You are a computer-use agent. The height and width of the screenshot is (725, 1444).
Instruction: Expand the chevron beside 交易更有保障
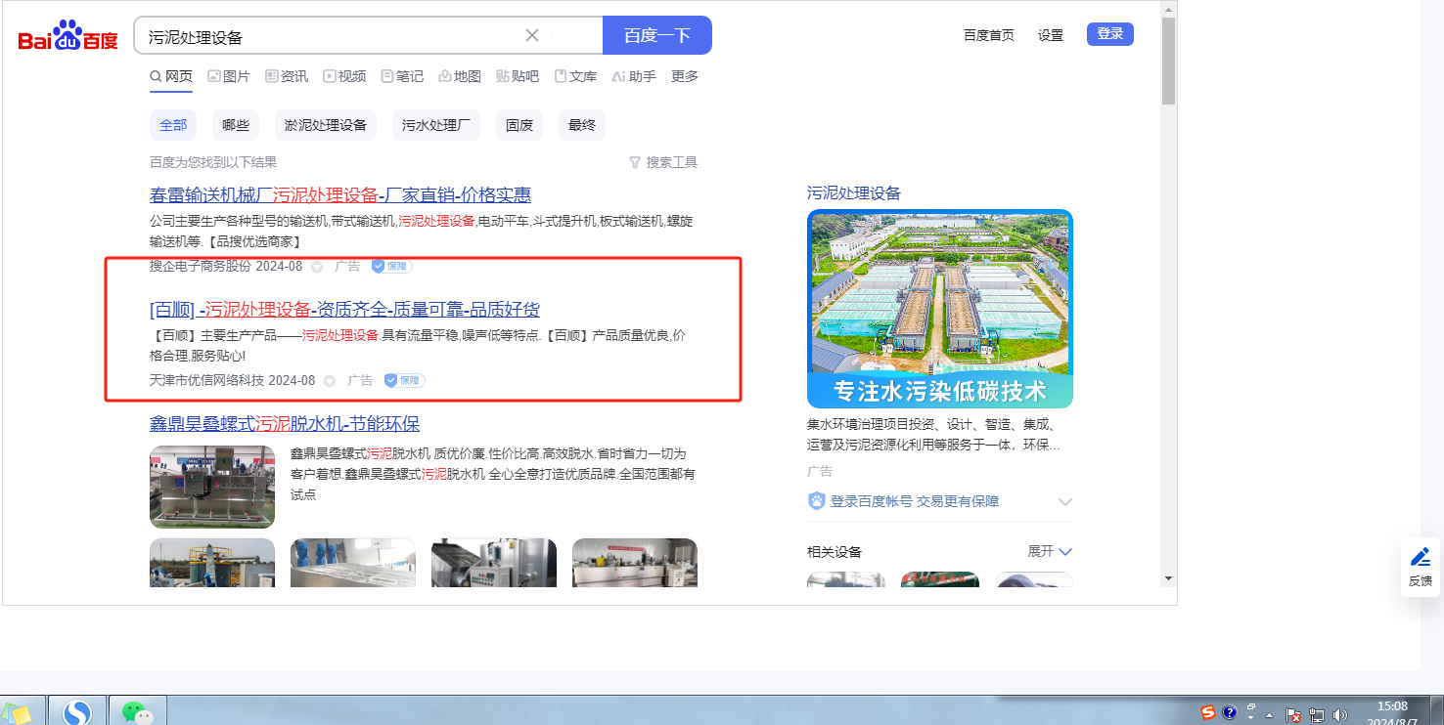click(x=1065, y=501)
